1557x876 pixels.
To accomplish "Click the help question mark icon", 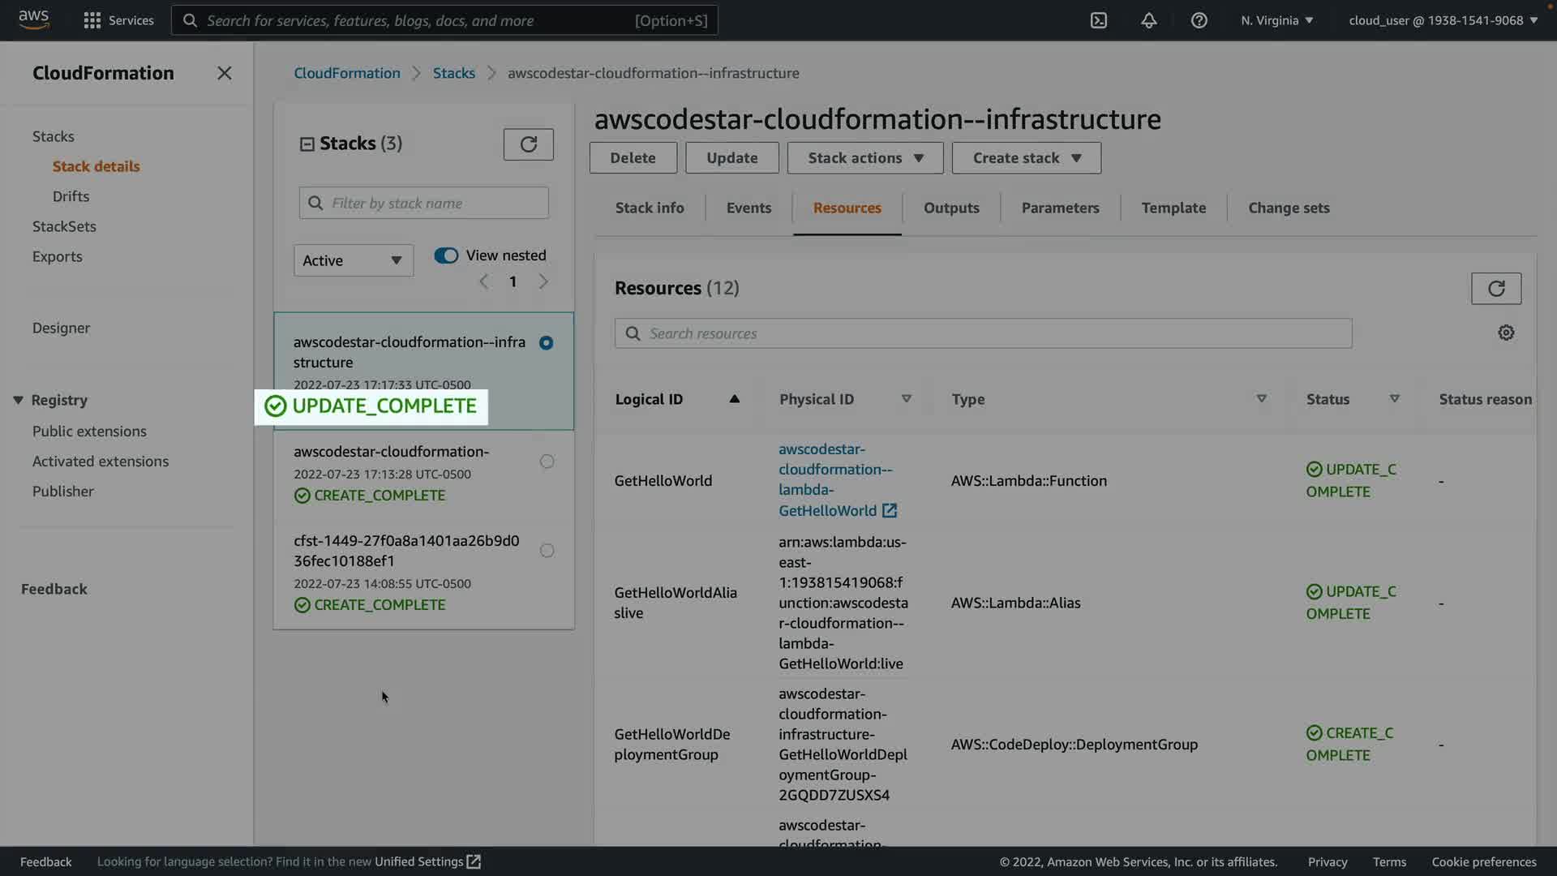I will tap(1199, 20).
